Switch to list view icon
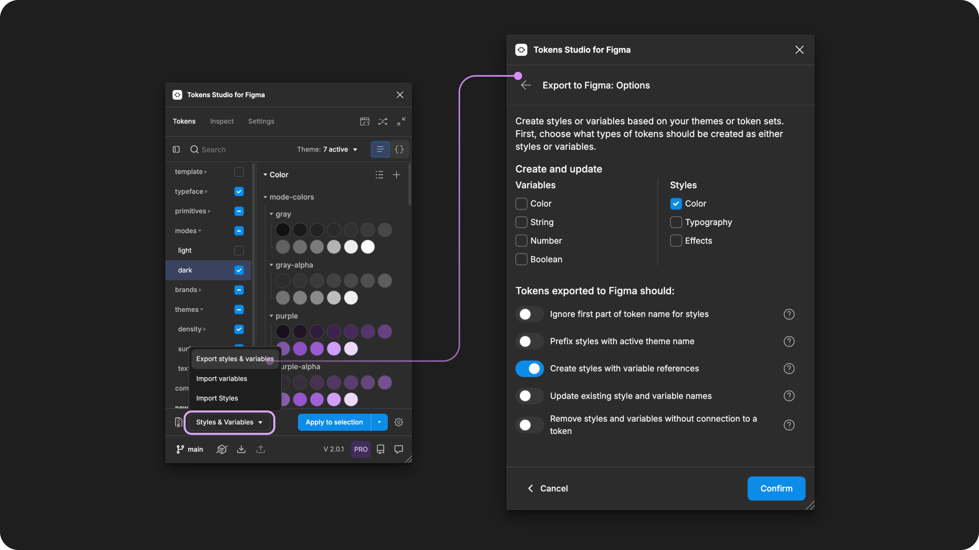The image size is (979, 550). point(380,149)
